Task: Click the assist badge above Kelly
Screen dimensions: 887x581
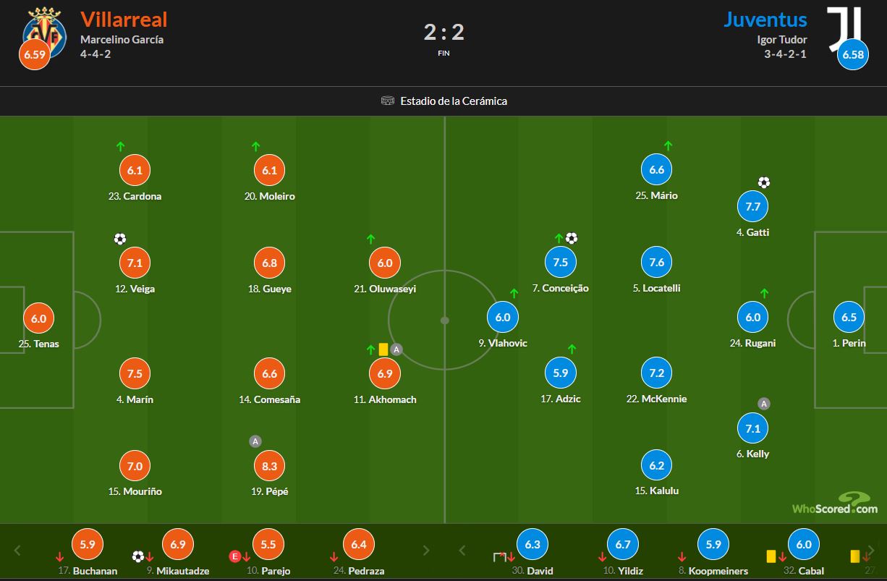Action: tap(763, 404)
